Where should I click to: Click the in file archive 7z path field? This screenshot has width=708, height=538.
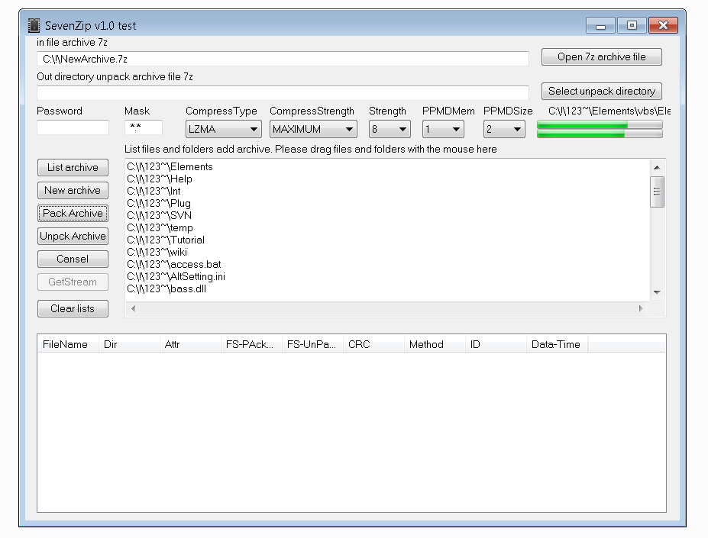283,59
